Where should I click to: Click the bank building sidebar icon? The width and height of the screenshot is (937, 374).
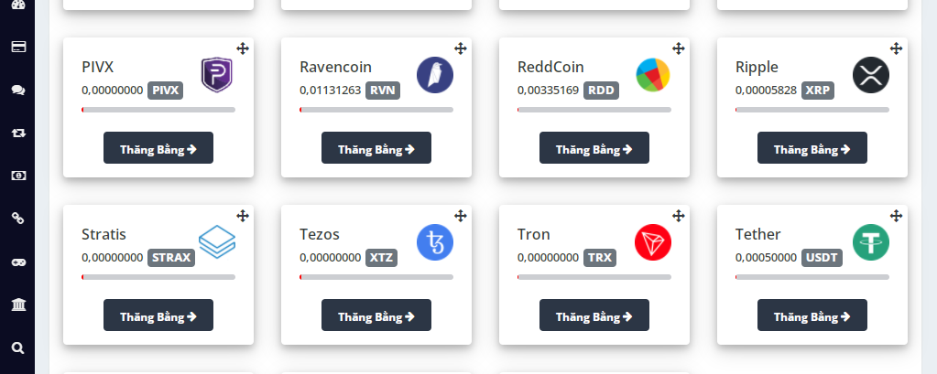[17, 305]
